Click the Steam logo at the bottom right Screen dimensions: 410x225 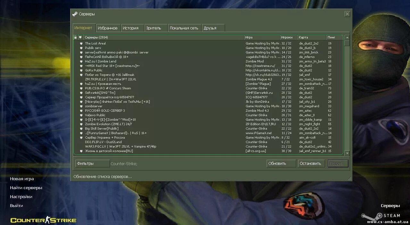380,215
